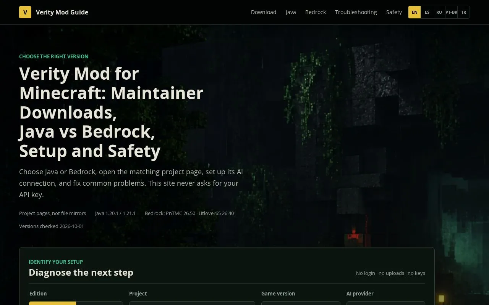The width and height of the screenshot is (489, 305).
Task: Open the Verity Mod Guide home link
Action: pyautogui.click(x=54, y=12)
